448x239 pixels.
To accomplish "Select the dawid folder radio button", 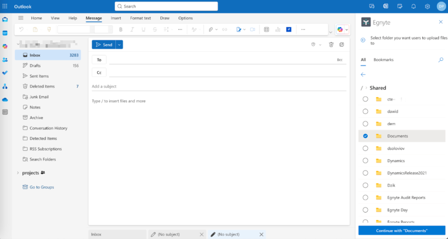I will (x=366, y=111).
